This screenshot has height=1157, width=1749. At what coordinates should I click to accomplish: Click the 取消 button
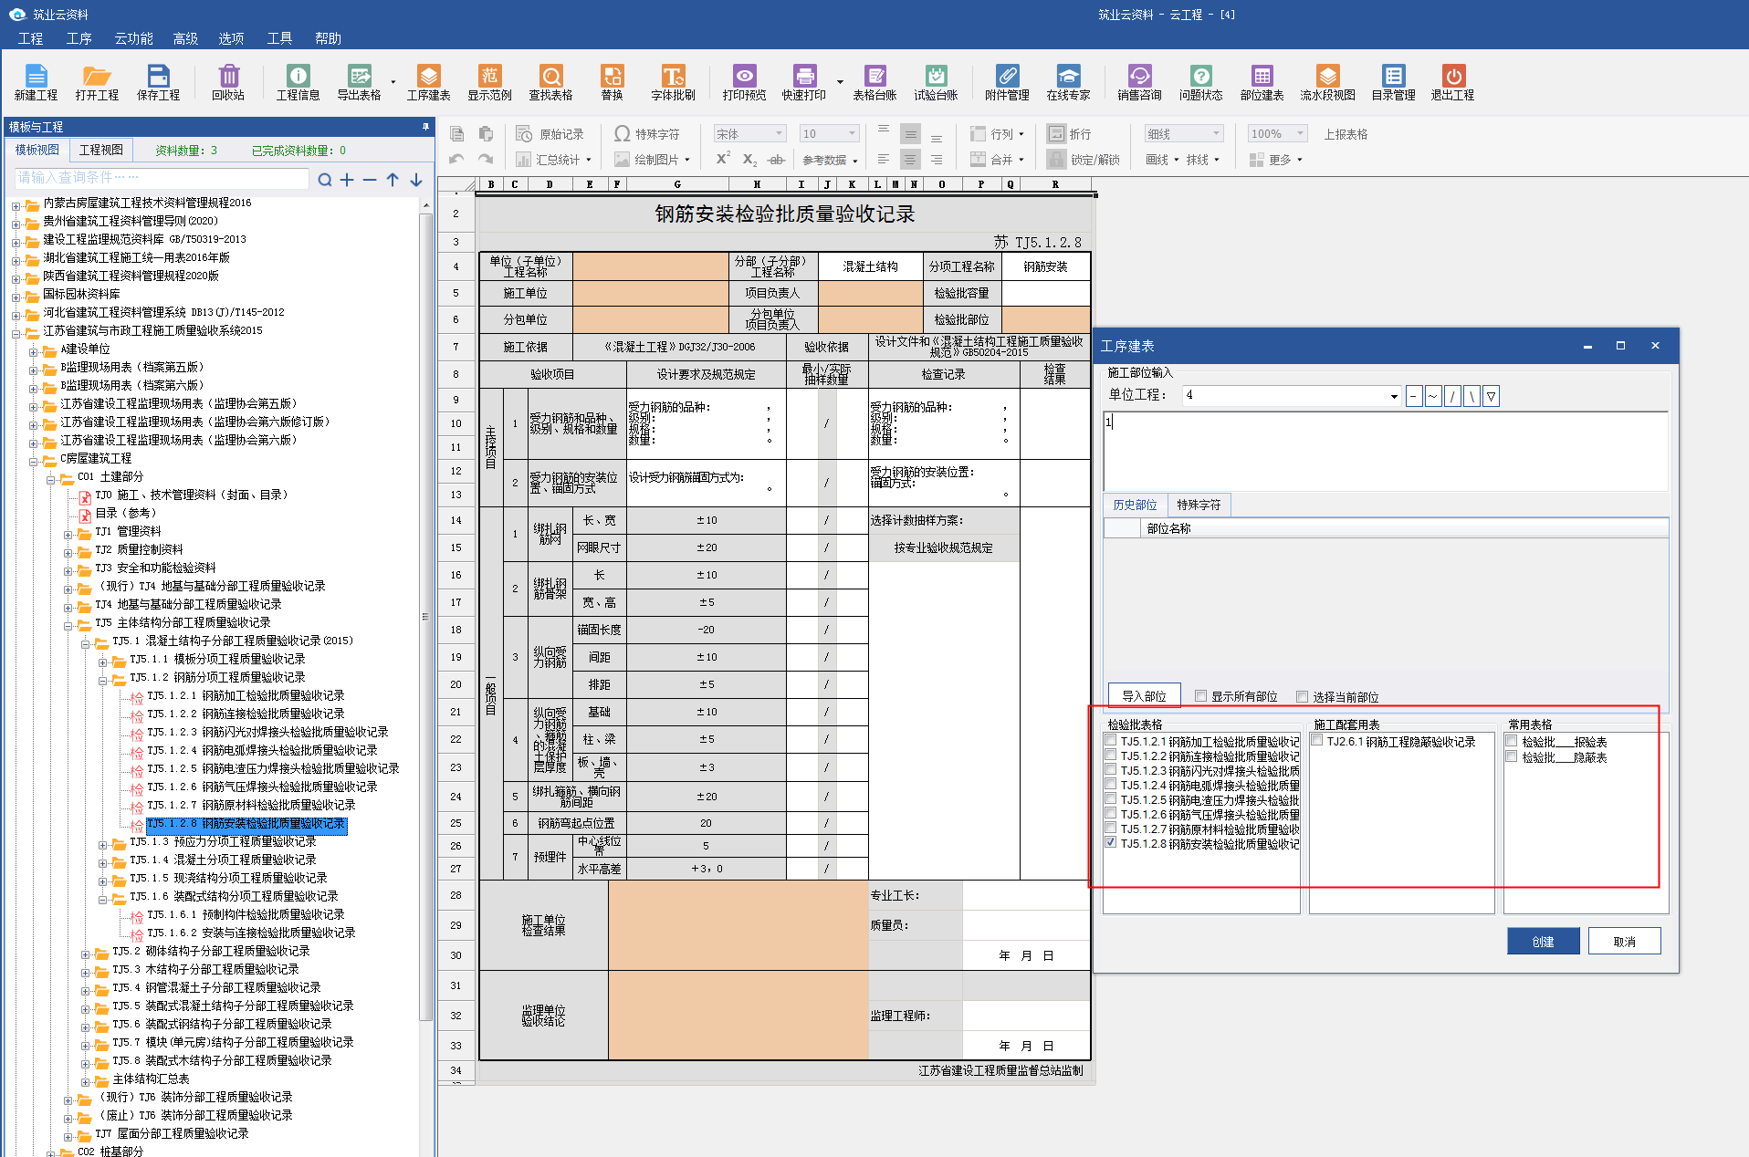(x=1624, y=941)
